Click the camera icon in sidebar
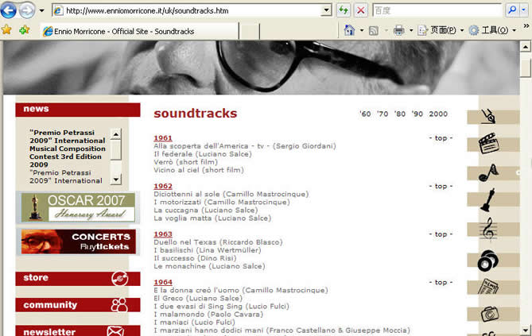The image size is (532, 336). pyautogui.click(x=490, y=314)
